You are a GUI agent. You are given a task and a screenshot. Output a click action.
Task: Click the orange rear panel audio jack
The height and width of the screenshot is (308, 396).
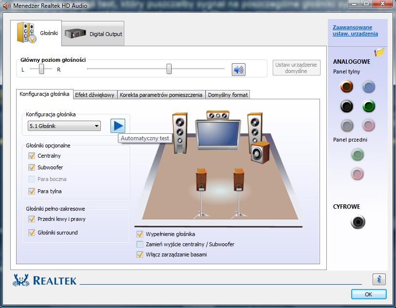(346, 86)
